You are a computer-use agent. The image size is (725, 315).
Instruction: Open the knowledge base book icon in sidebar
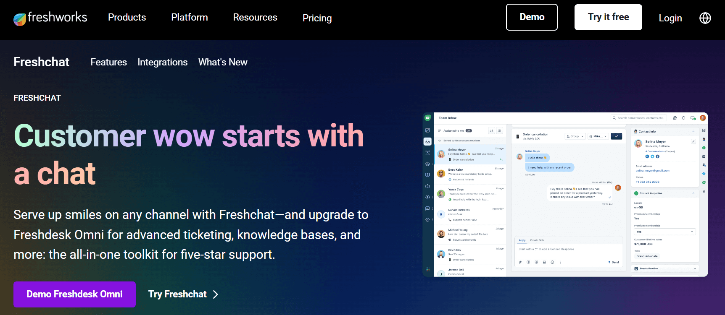coord(427,175)
